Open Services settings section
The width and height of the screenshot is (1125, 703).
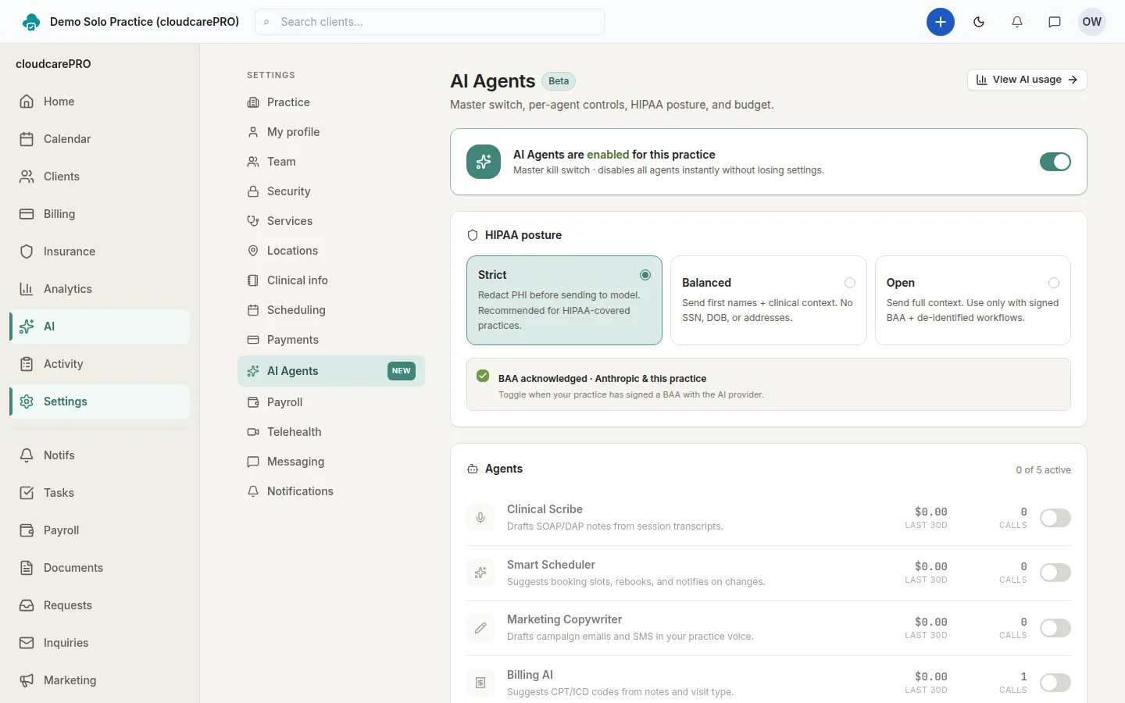[331, 221]
